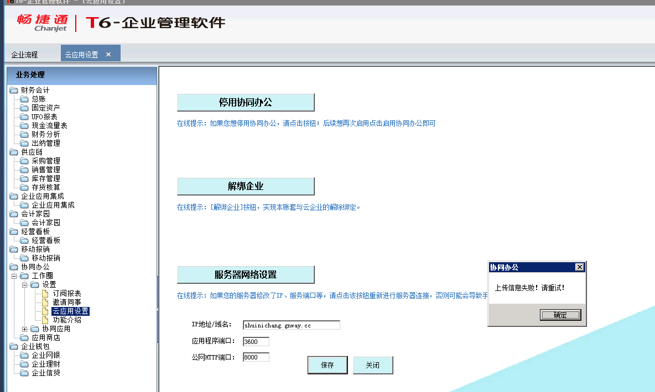Click the 移动报销 top-level folder icon
The height and width of the screenshot is (392, 655).
coord(14,249)
